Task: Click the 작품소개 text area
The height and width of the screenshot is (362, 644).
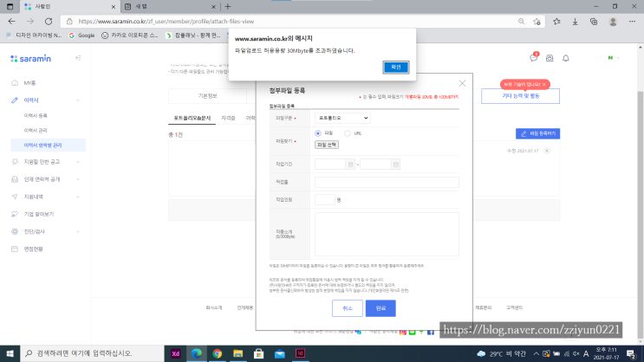Action: pyautogui.click(x=387, y=234)
